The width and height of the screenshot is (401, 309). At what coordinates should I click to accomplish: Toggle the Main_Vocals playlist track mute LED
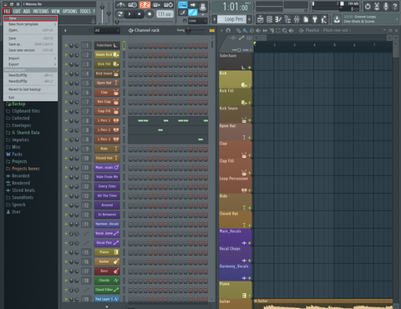250,243
